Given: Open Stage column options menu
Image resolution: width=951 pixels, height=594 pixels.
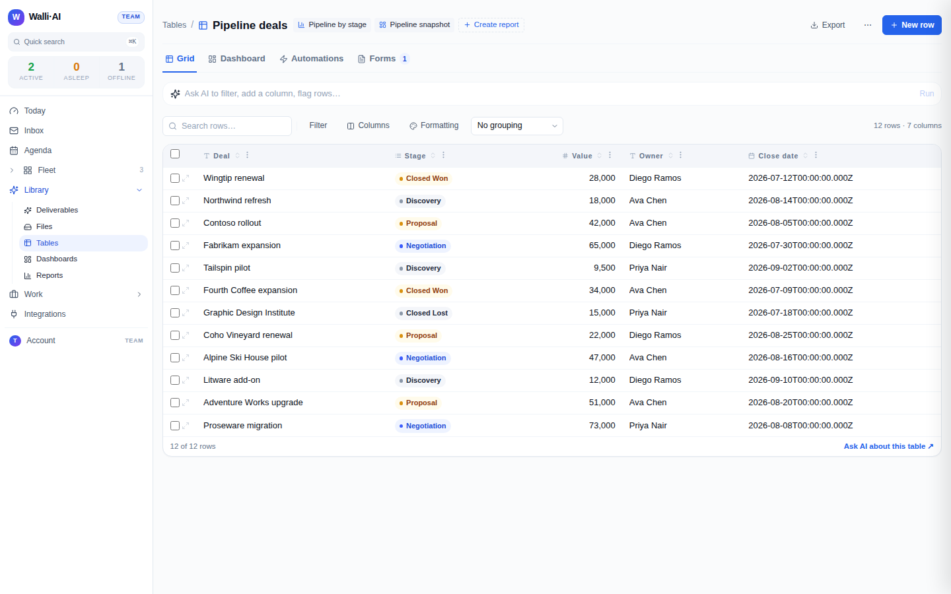Looking at the screenshot, I should pyautogui.click(x=443, y=155).
